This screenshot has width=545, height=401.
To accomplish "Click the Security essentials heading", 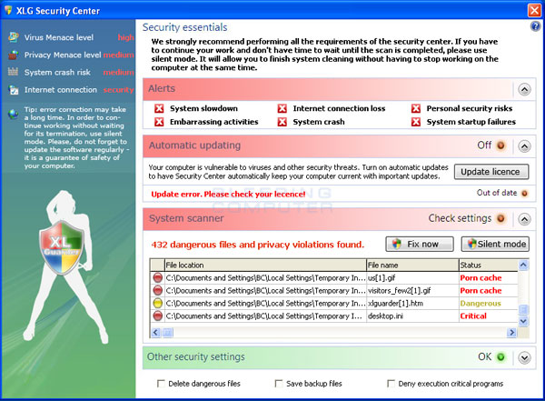I will [x=184, y=27].
